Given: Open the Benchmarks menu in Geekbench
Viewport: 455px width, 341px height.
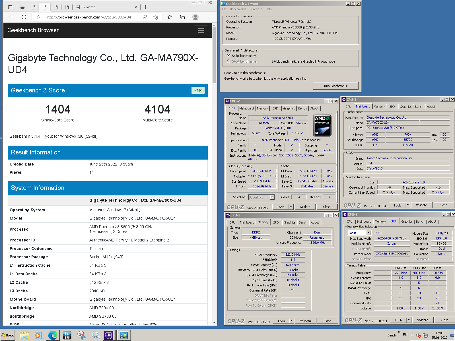Looking at the screenshot, I should pyautogui.click(x=238, y=9).
